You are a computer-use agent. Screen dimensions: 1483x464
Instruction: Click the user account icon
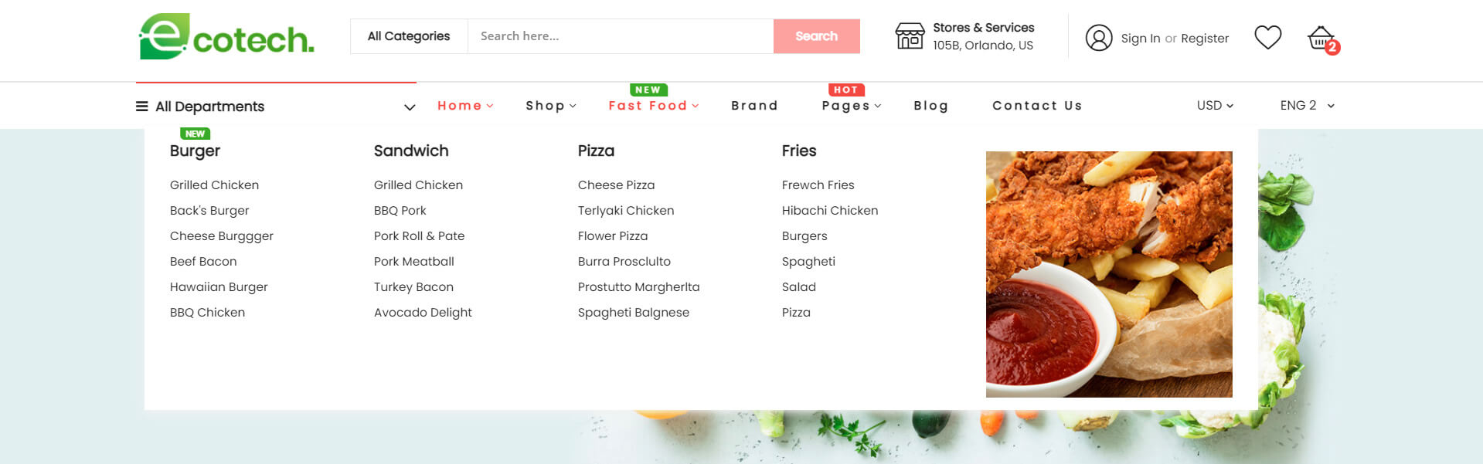[x=1098, y=38]
